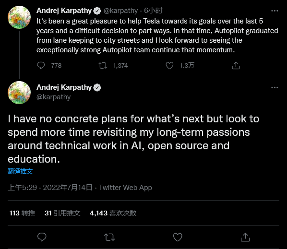Retweet the main tweet using the bottom icon
The width and height of the screenshot is (287, 249).
point(109,237)
